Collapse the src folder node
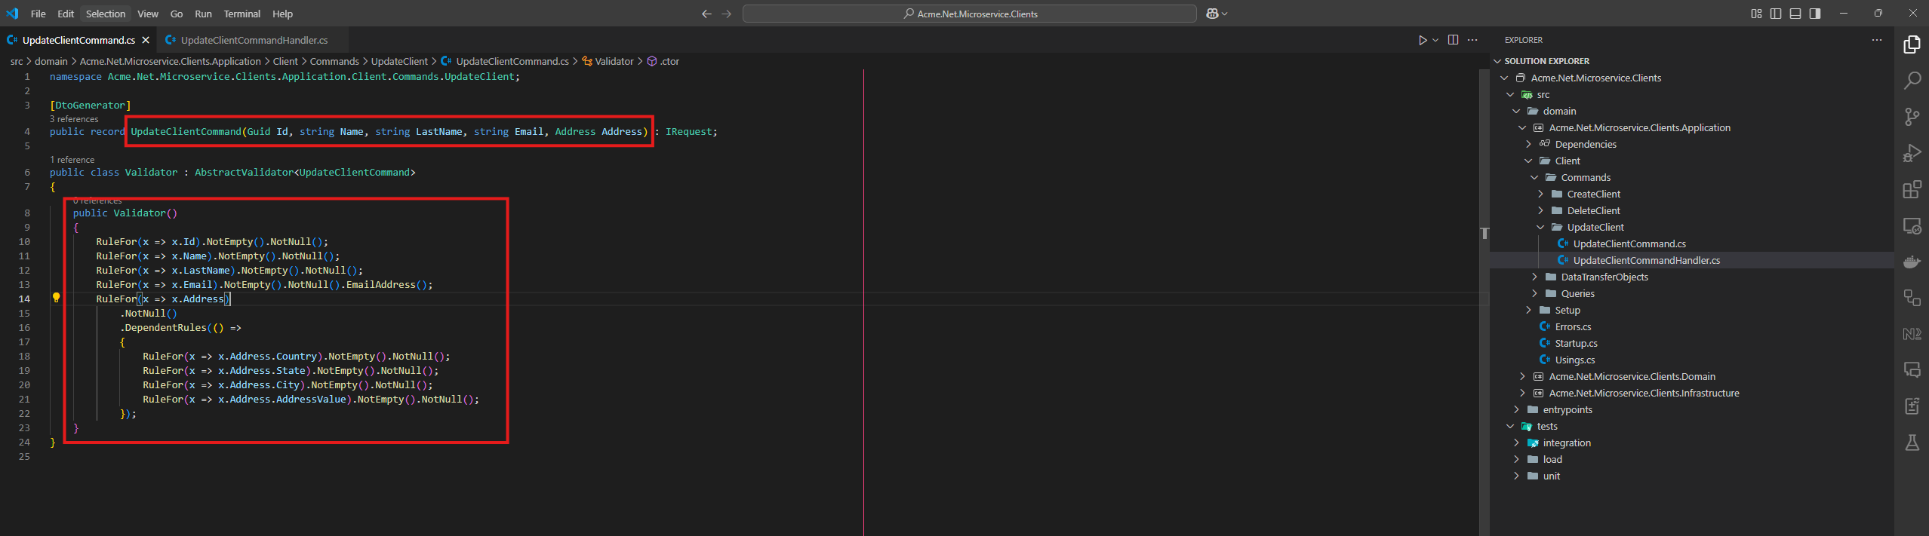Screen dimensions: 1929x536 click(x=1510, y=94)
